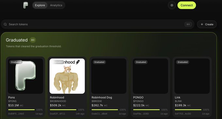The image size is (222, 119).
Task: Click the $10.1M market cap value
Action: click(13, 105)
